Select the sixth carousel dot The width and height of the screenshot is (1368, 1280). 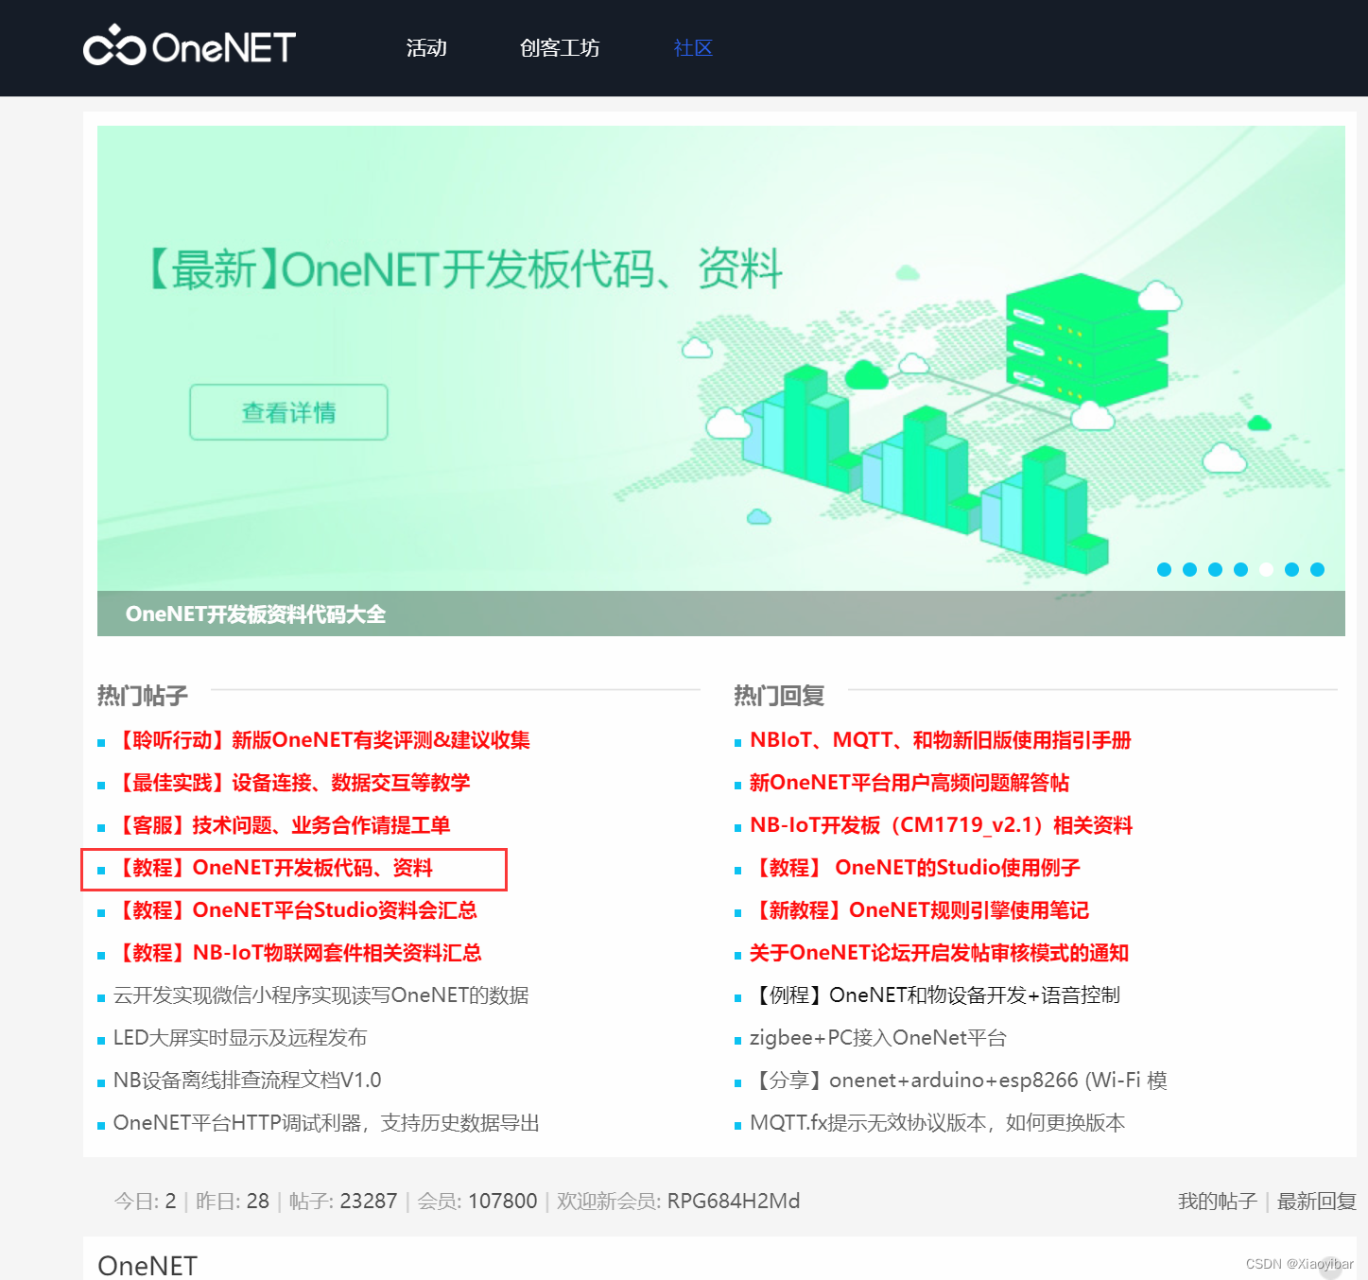pos(1291,569)
